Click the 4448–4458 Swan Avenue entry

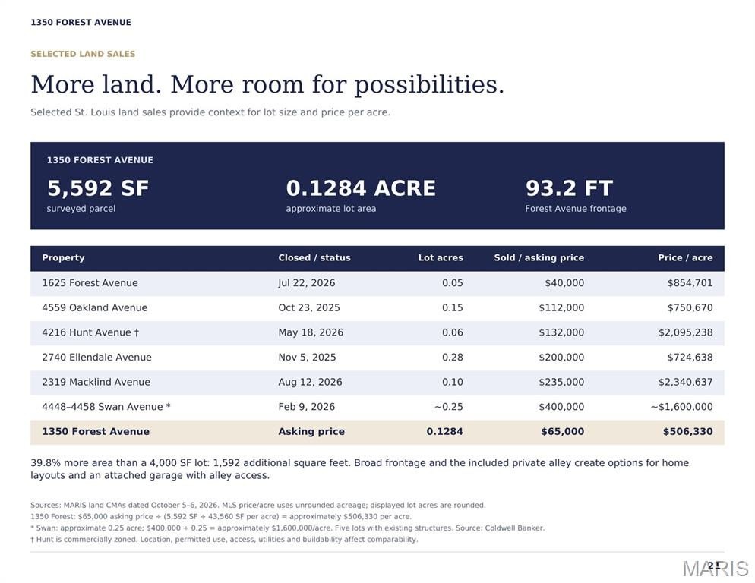coord(106,407)
